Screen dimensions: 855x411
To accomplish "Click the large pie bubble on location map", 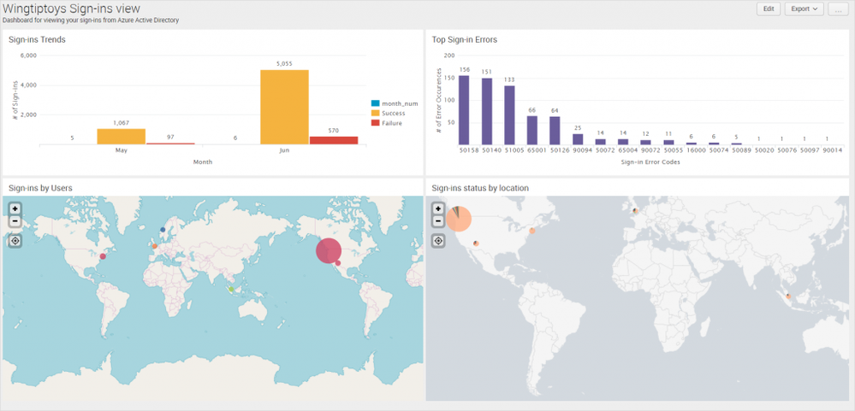I will [x=459, y=219].
